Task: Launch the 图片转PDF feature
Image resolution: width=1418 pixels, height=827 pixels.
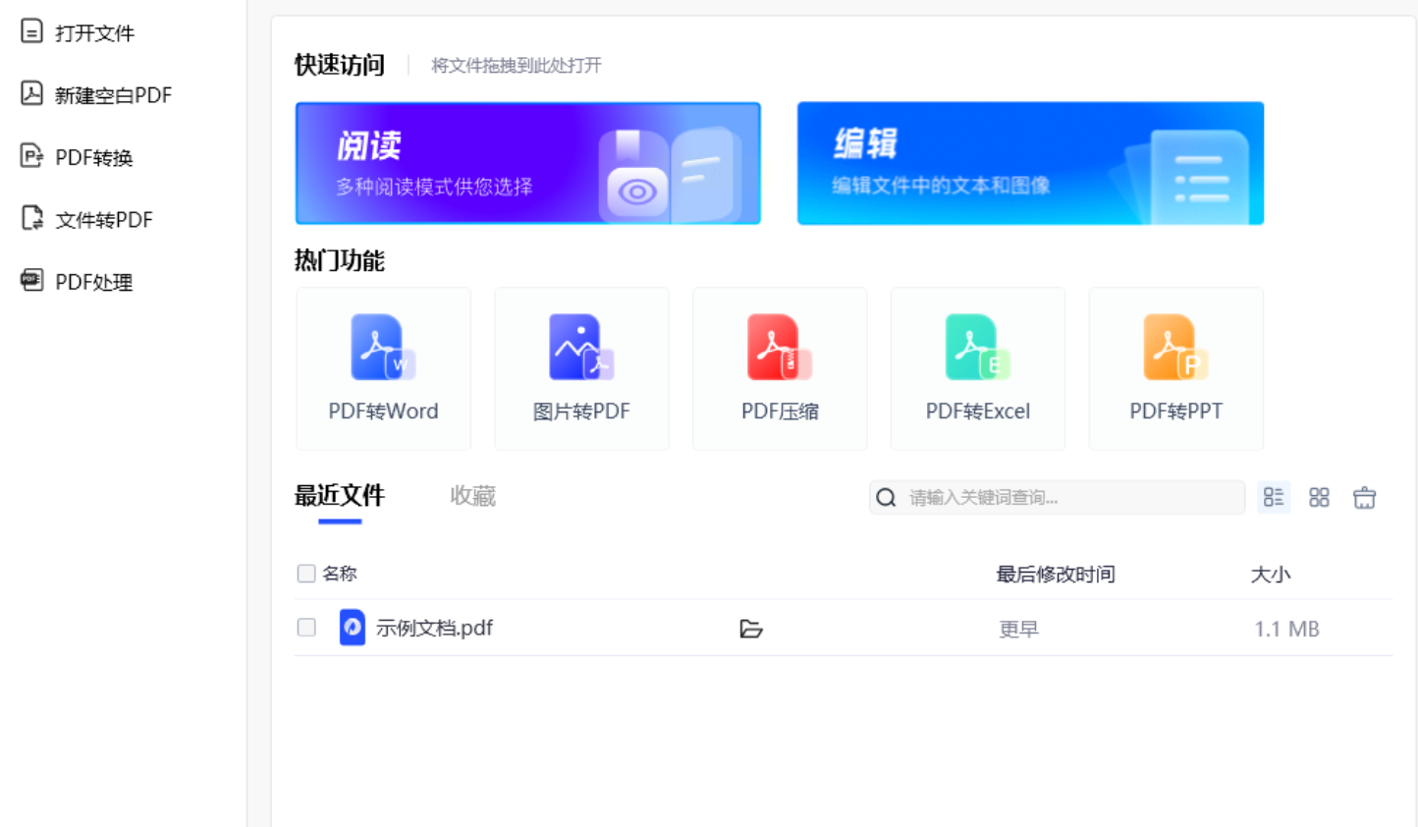Action: coord(581,368)
